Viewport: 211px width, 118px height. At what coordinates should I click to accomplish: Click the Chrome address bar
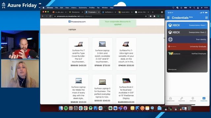pyautogui.click(x=99, y=16)
